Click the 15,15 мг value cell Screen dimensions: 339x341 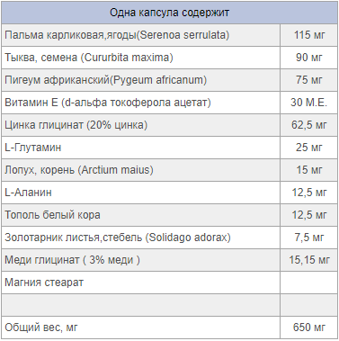click(x=309, y=260)
